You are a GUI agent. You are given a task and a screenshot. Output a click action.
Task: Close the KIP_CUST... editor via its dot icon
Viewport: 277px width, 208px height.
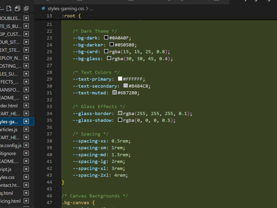[26, 34]
